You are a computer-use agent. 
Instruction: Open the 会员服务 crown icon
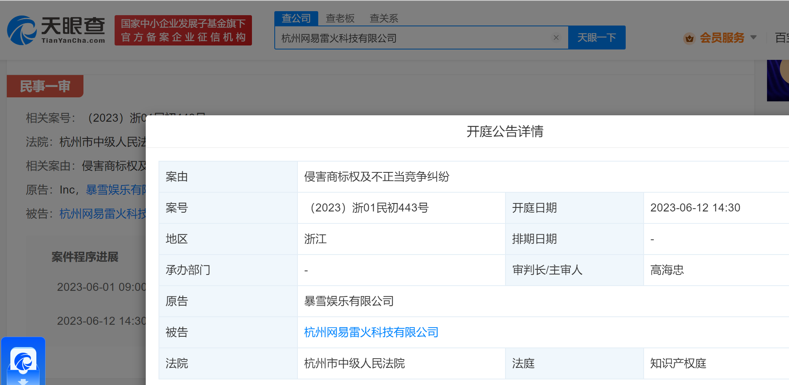click(x=689, y=38)
